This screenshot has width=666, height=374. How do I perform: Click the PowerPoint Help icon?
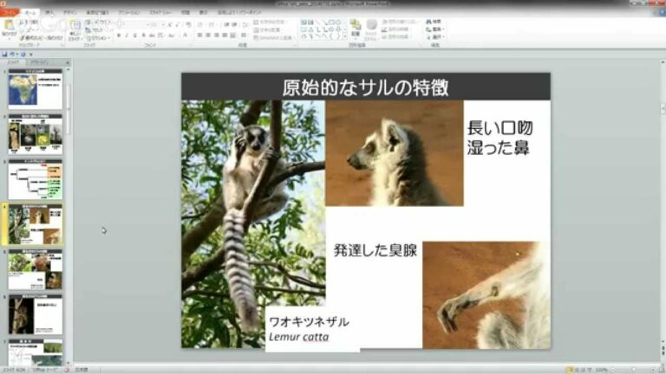click(656, 12)
